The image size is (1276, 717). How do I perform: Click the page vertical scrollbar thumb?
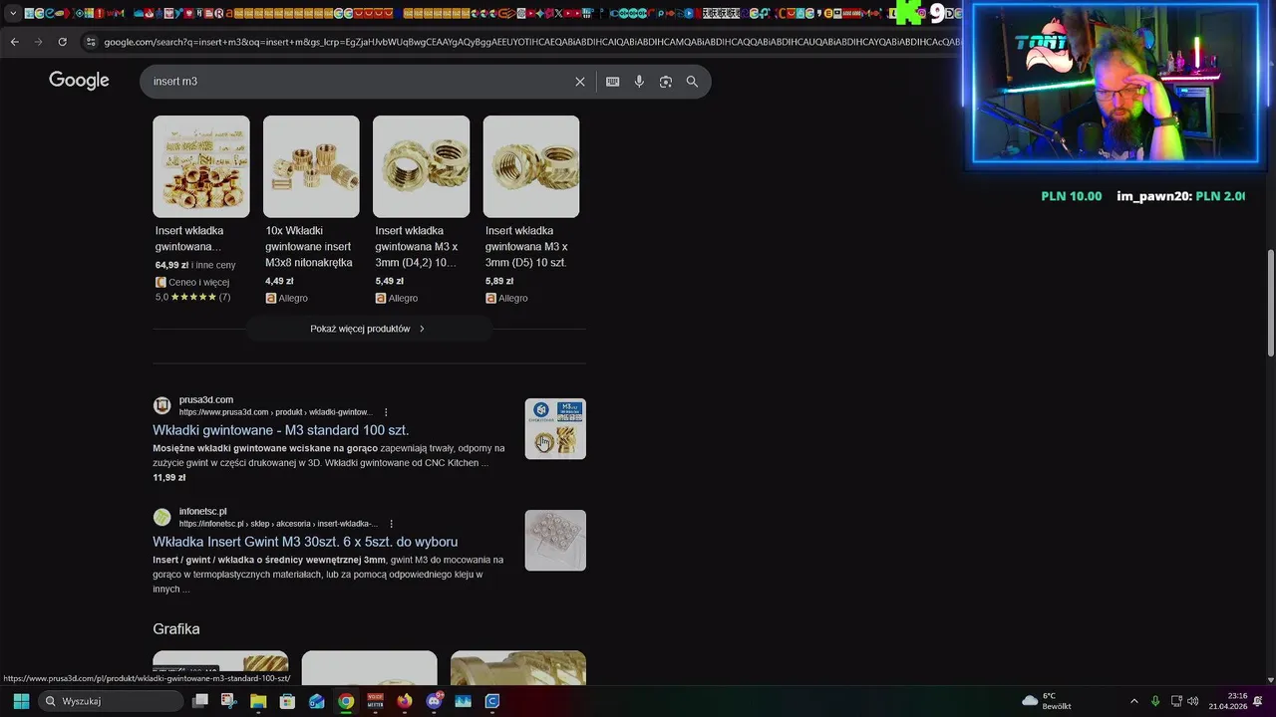pyautogui.click(x=1271, y=303)
